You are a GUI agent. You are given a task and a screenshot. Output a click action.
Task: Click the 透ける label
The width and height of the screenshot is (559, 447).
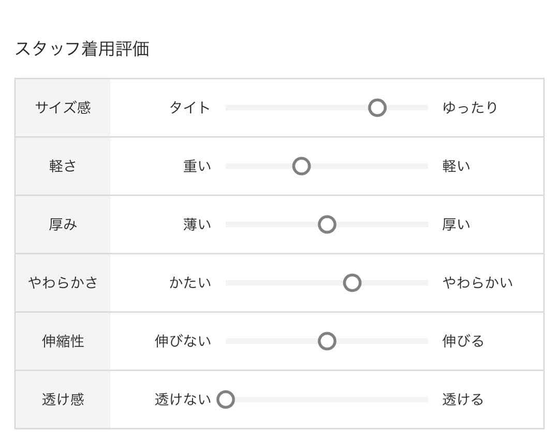tap(463, 399)
